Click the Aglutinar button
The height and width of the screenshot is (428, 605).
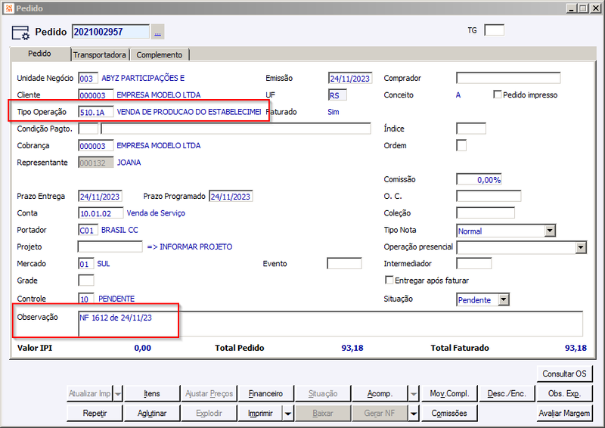tap(152, 414)
